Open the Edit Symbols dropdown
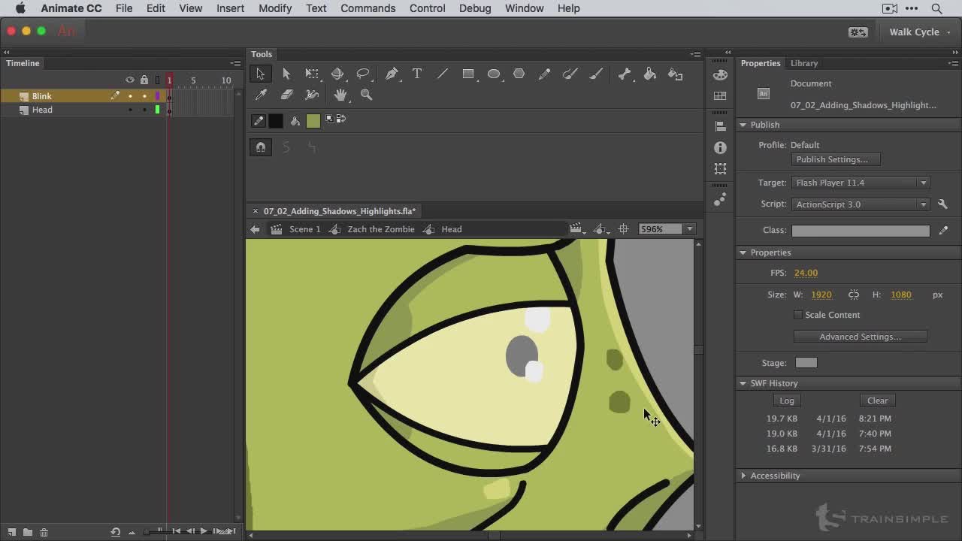This screenshot has width=962, height=541. tap(600, 229)
